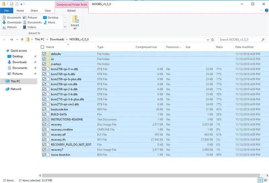Click the Forward navigation arrow
This screenshot has width=269, height=183.
click(x=11, y=40)
